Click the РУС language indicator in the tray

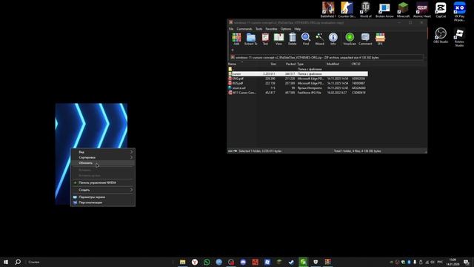440,262
